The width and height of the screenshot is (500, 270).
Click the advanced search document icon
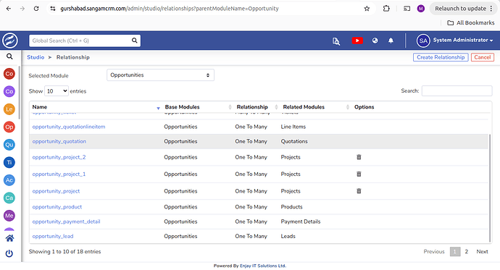[336, 41]
